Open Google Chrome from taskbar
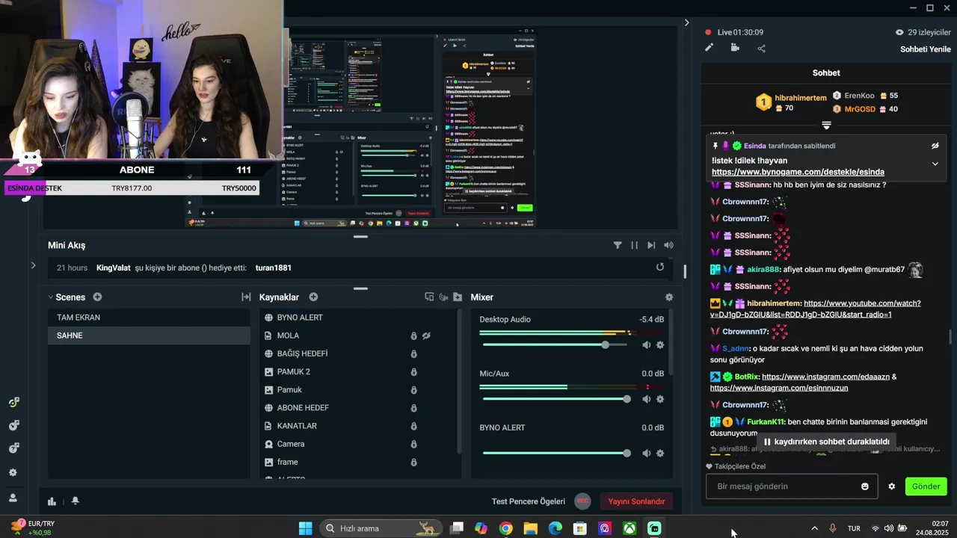Screen dimensions: 957x538 coord(505,528)
